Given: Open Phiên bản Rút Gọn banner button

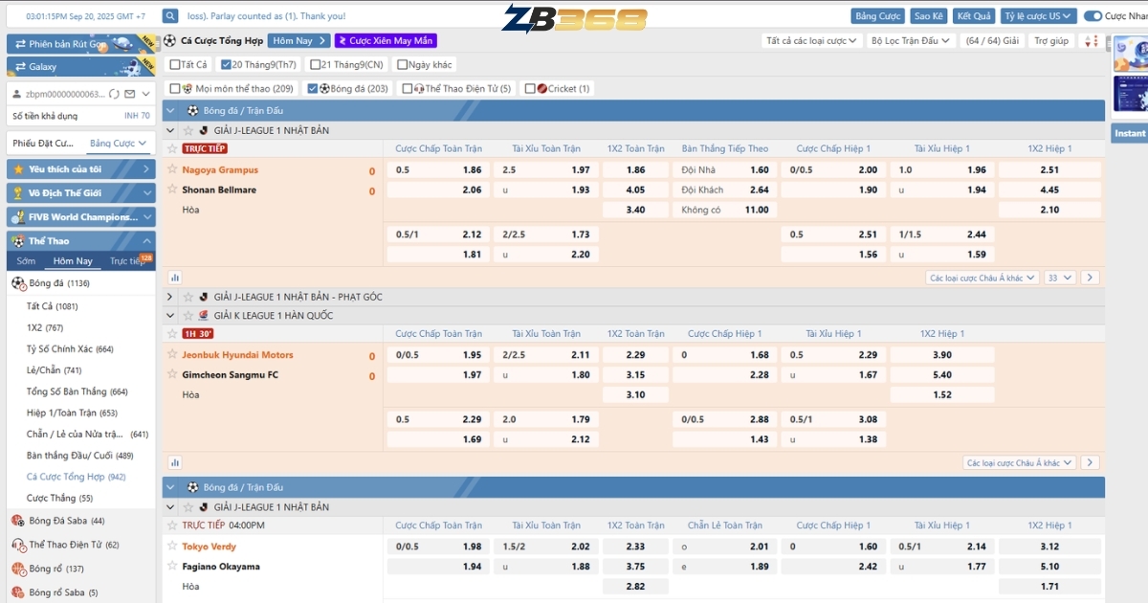Looking at the screenshot, I should click(81, 44).
